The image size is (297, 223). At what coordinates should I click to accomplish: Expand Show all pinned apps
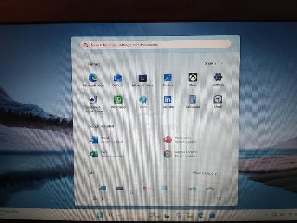click(213, 63)
